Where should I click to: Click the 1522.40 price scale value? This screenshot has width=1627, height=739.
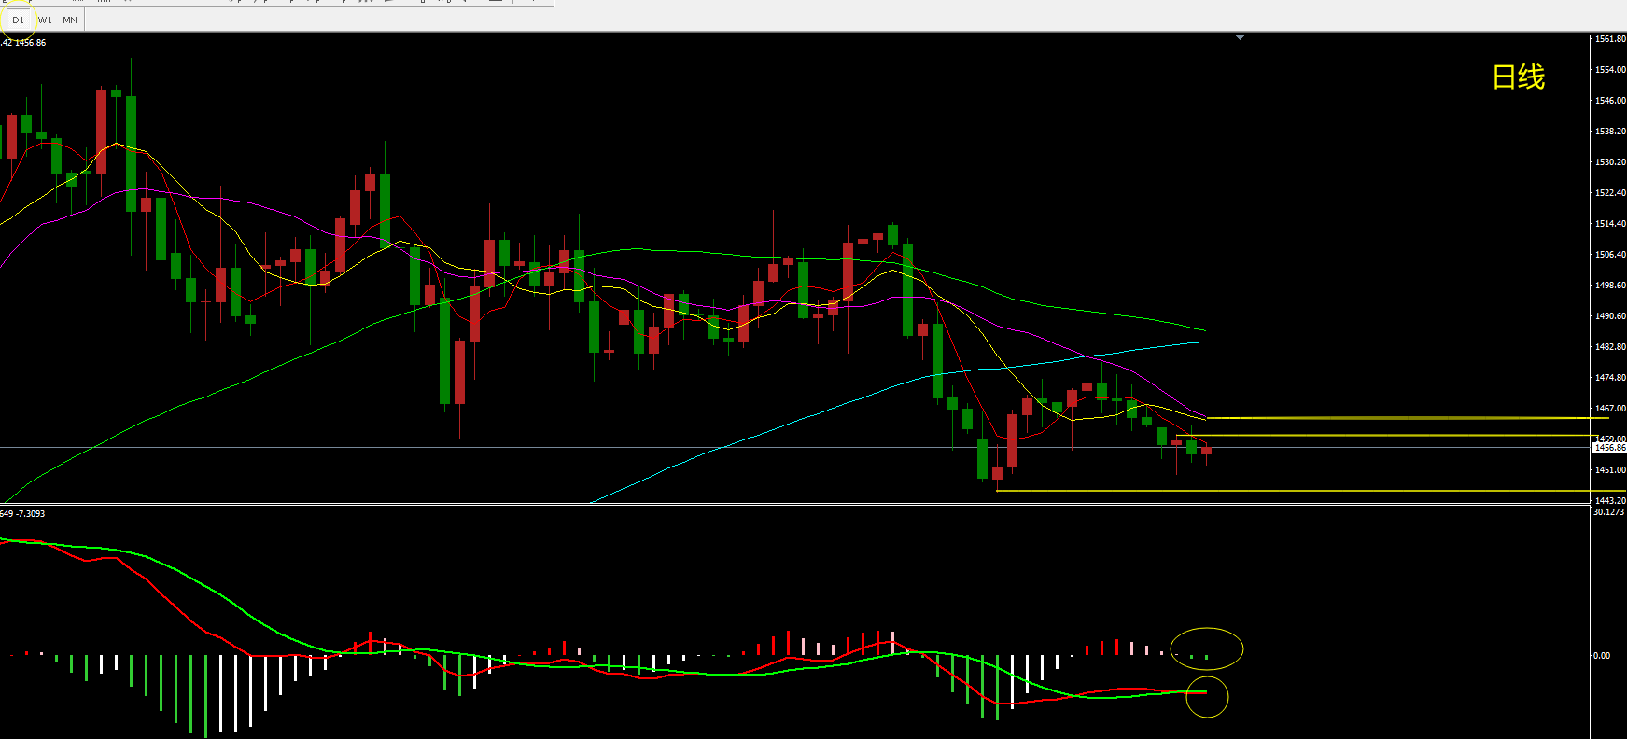1610,193
